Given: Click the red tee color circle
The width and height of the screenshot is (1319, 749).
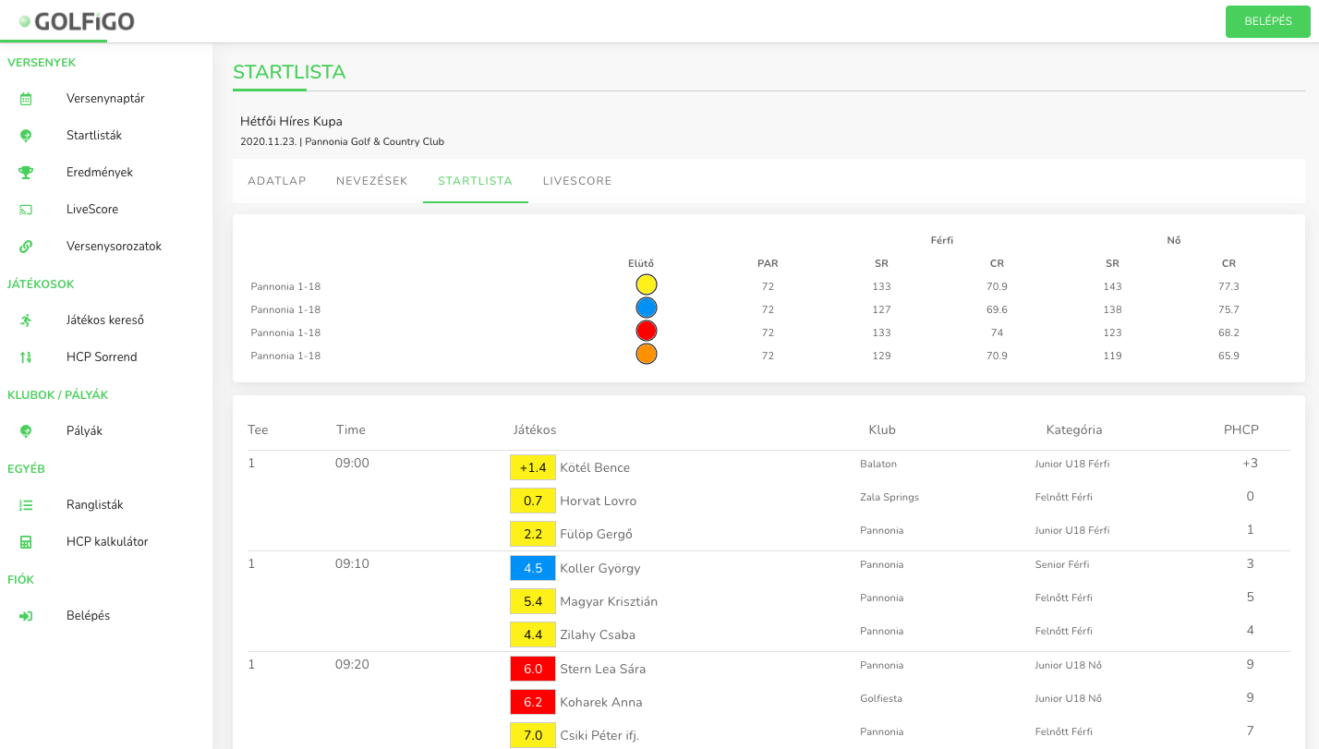Looking at the screenshot, I should (647, 331).
